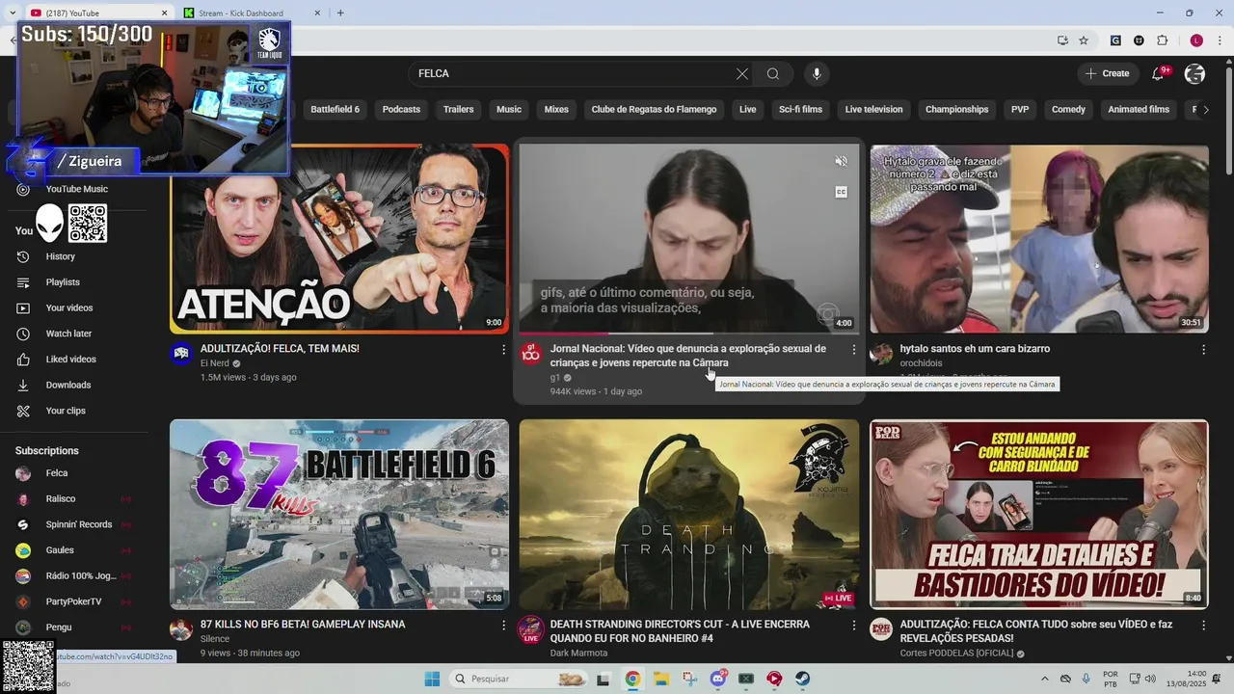
Task: Open options for FELCA CONTA TUDO video
Action: (x=1203, y=626)
